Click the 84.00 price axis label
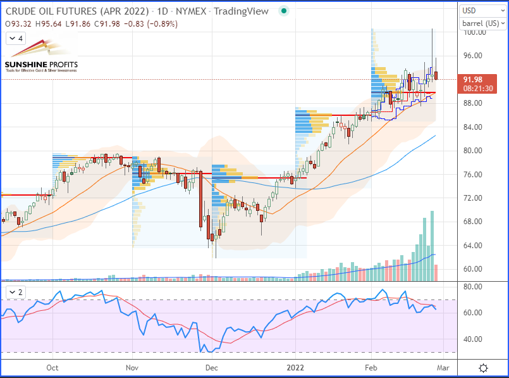The image size is (509, 378). (473, 127)
